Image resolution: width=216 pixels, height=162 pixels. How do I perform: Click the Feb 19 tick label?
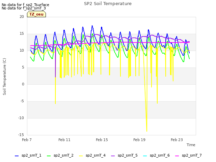pos(139,140)
